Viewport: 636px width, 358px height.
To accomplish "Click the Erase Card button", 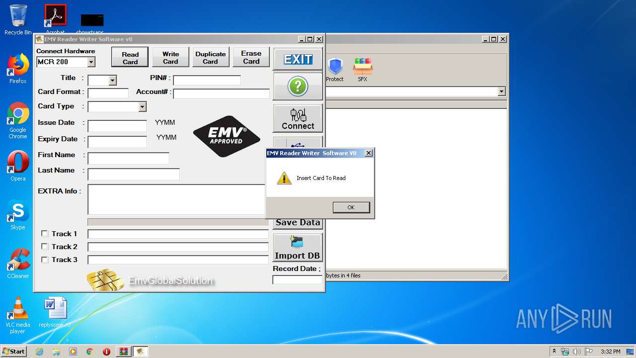I will pos(251,57).
